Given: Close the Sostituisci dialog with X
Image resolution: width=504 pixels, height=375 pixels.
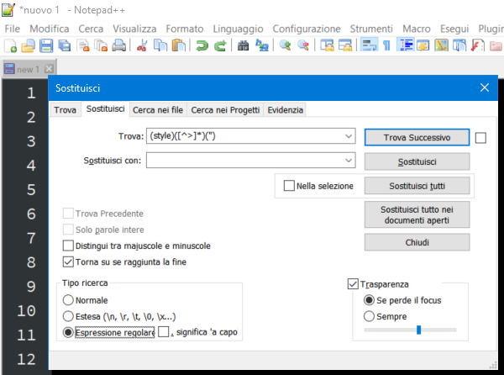Looking at the screenshot, I should coord(485,87).
